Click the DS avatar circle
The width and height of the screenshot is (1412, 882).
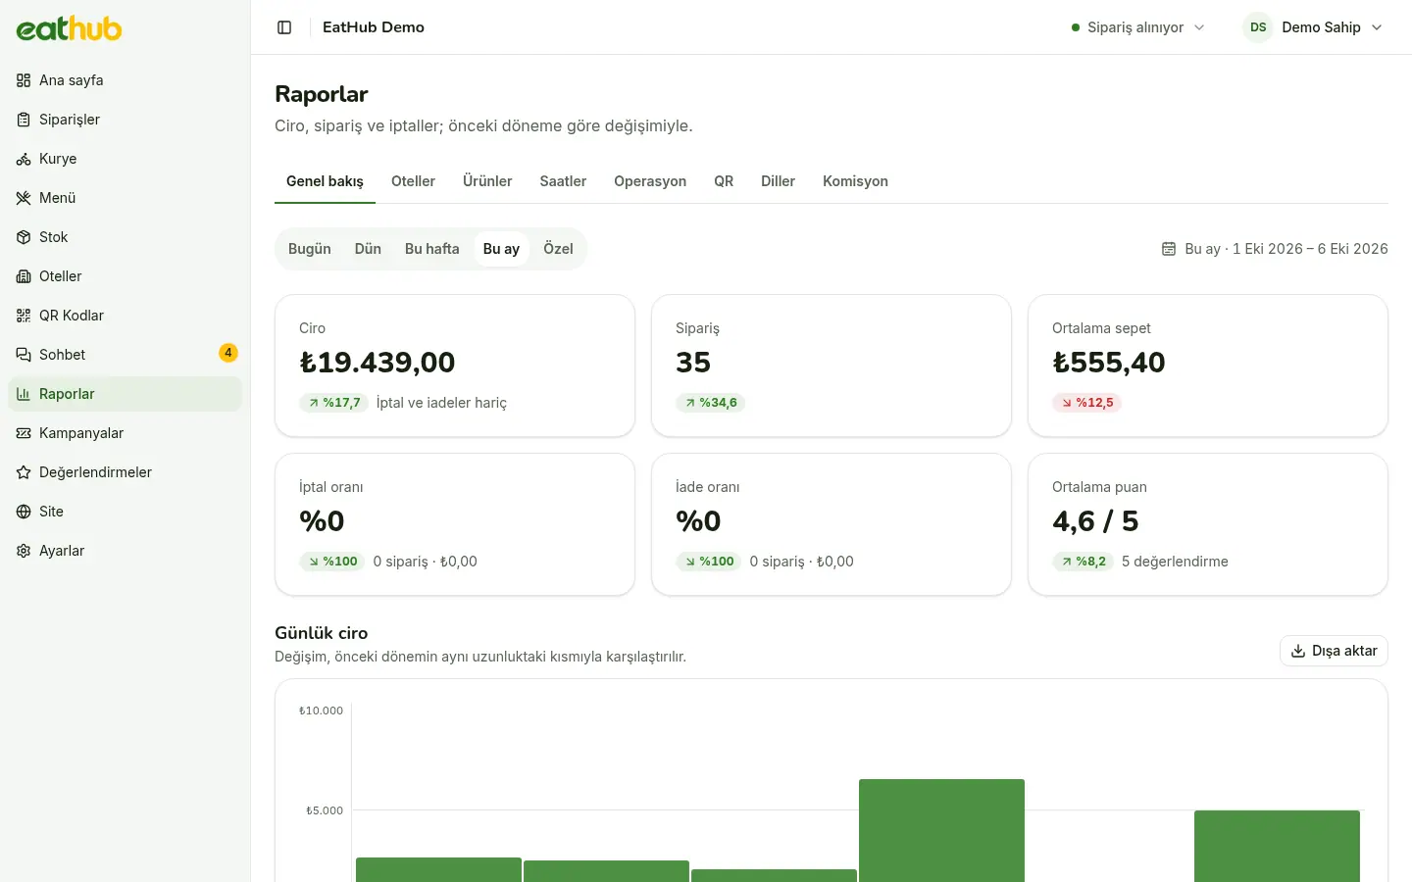pyautogui.click(x=1258, y=27)
